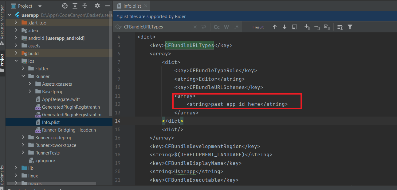This screenshot has width=397, height=190.
Task: Open search results in the Find window
Action: [294, 27]
